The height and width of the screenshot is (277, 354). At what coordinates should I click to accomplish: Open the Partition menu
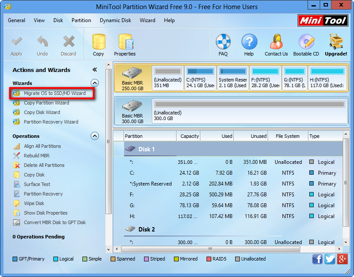tap(81, 20)
